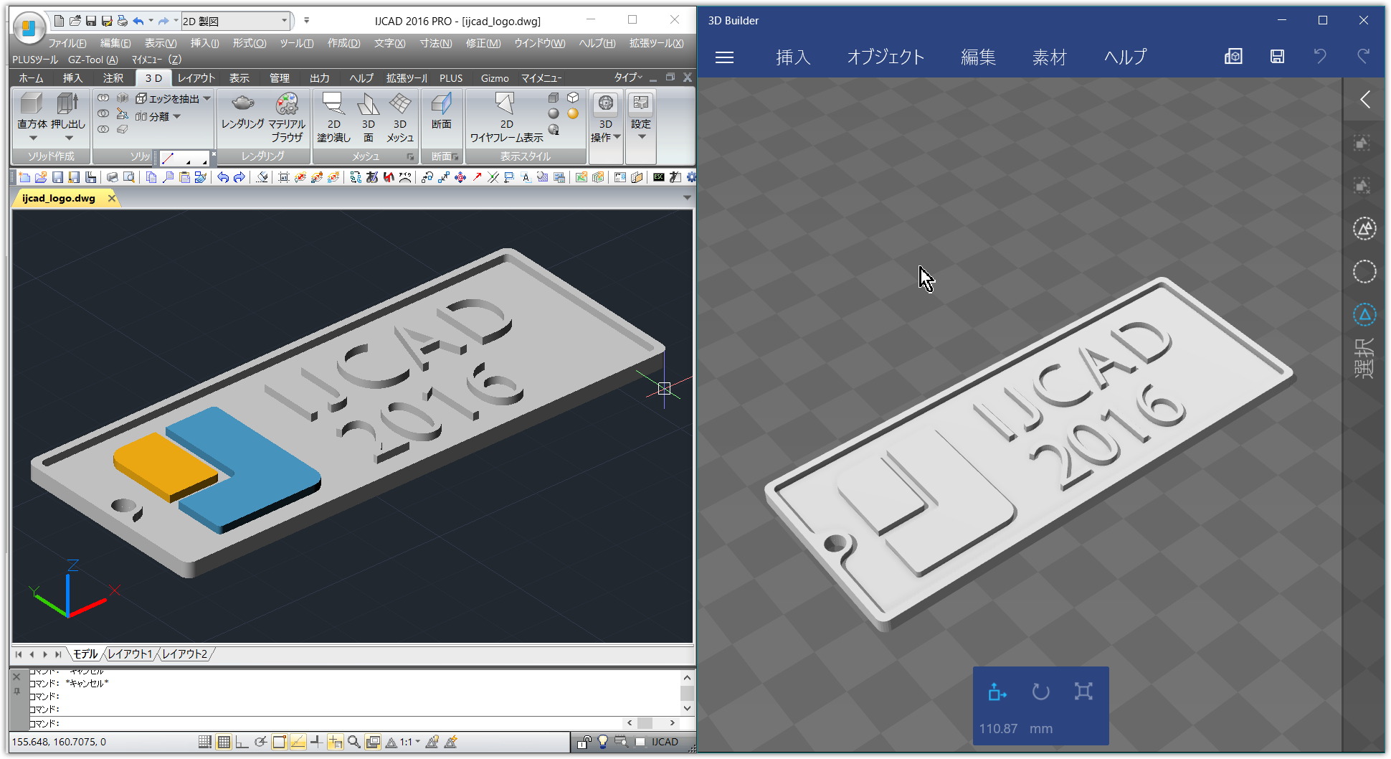Click the 断面 section plane tool
The width and height of the screenshot is (1391, 759).
pyautogui.click(x=442, y=111)
